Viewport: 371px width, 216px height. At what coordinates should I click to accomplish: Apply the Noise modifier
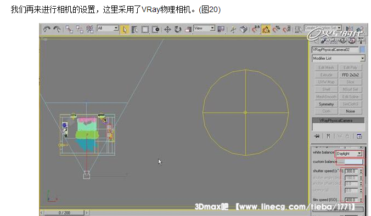350,111
